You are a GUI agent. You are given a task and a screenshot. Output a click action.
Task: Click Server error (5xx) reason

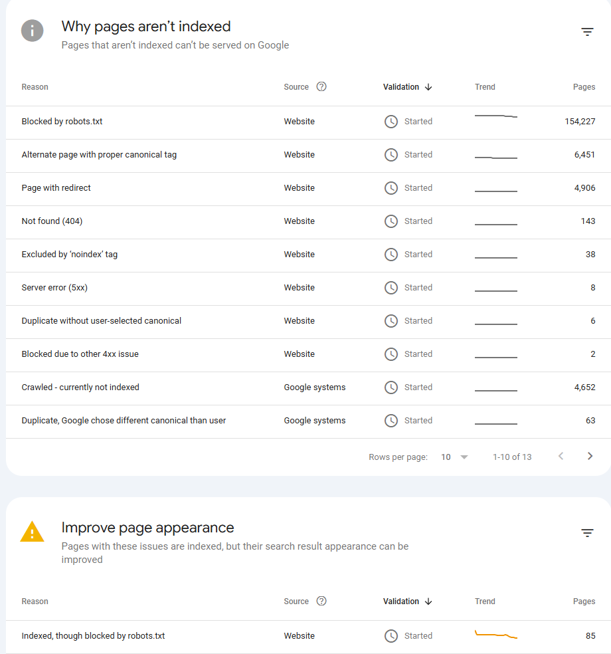coord(54,288)
